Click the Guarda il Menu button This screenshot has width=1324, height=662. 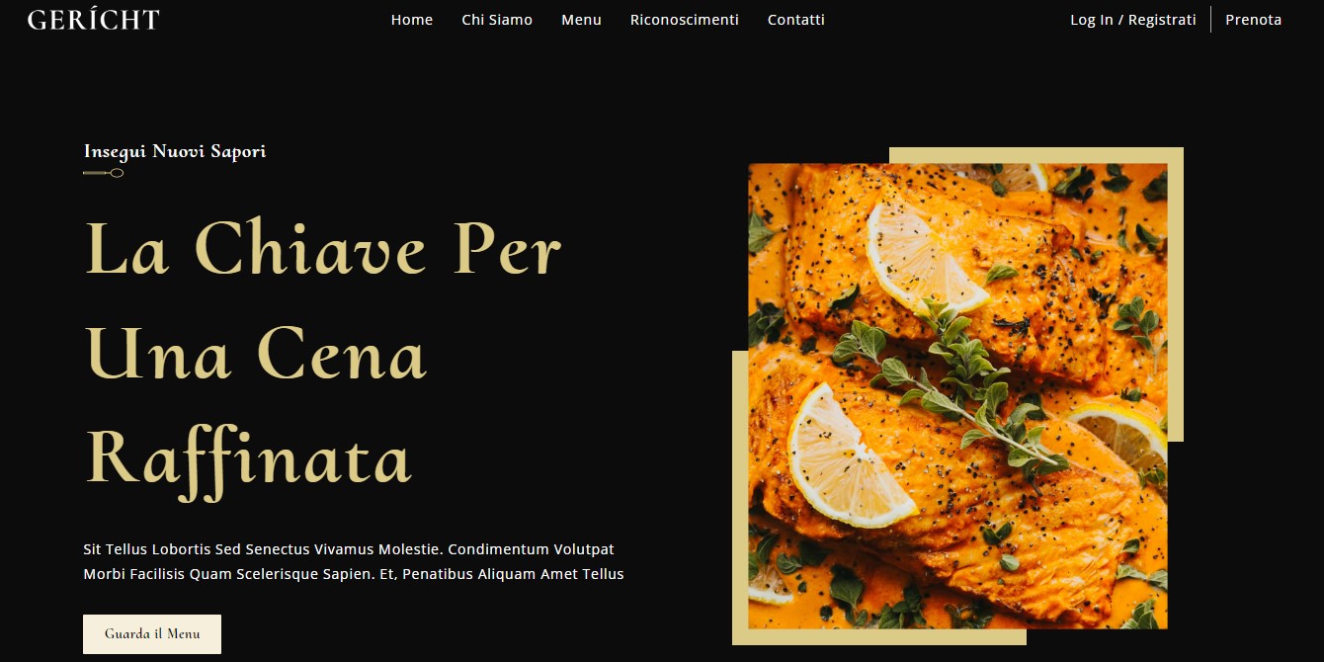coord(152,634)
